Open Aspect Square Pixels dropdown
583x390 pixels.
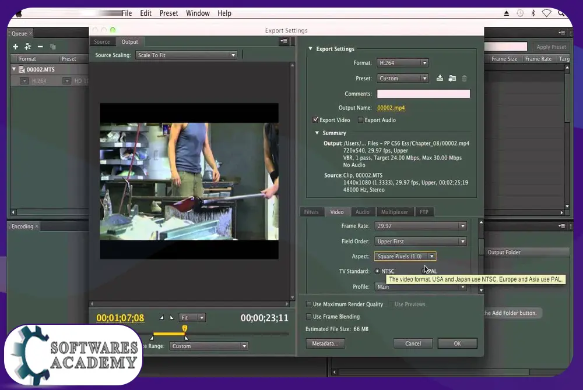click(x=405, y=256)
